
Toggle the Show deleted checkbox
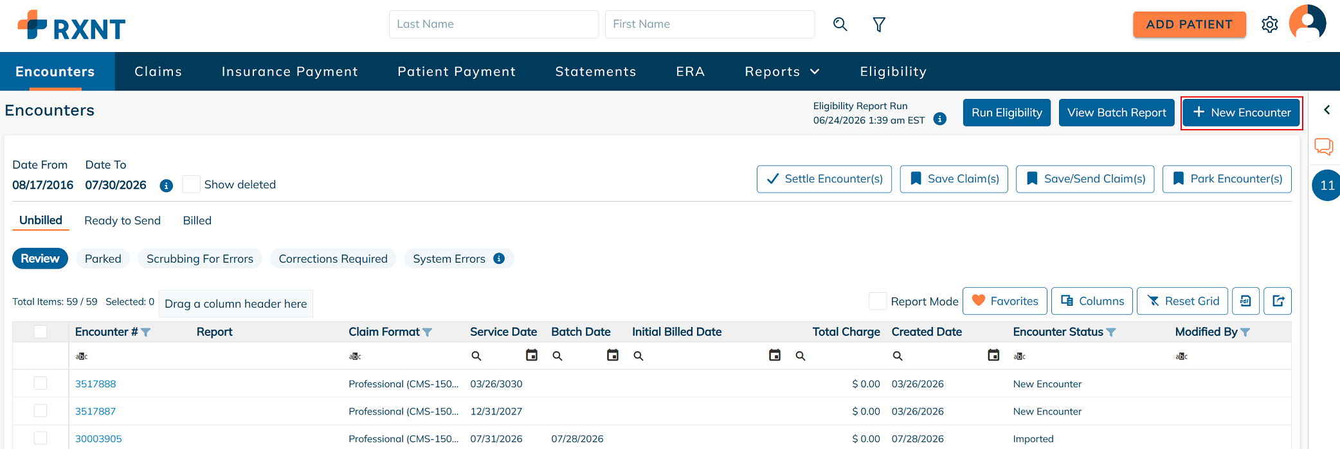click(x=191, y=184)
